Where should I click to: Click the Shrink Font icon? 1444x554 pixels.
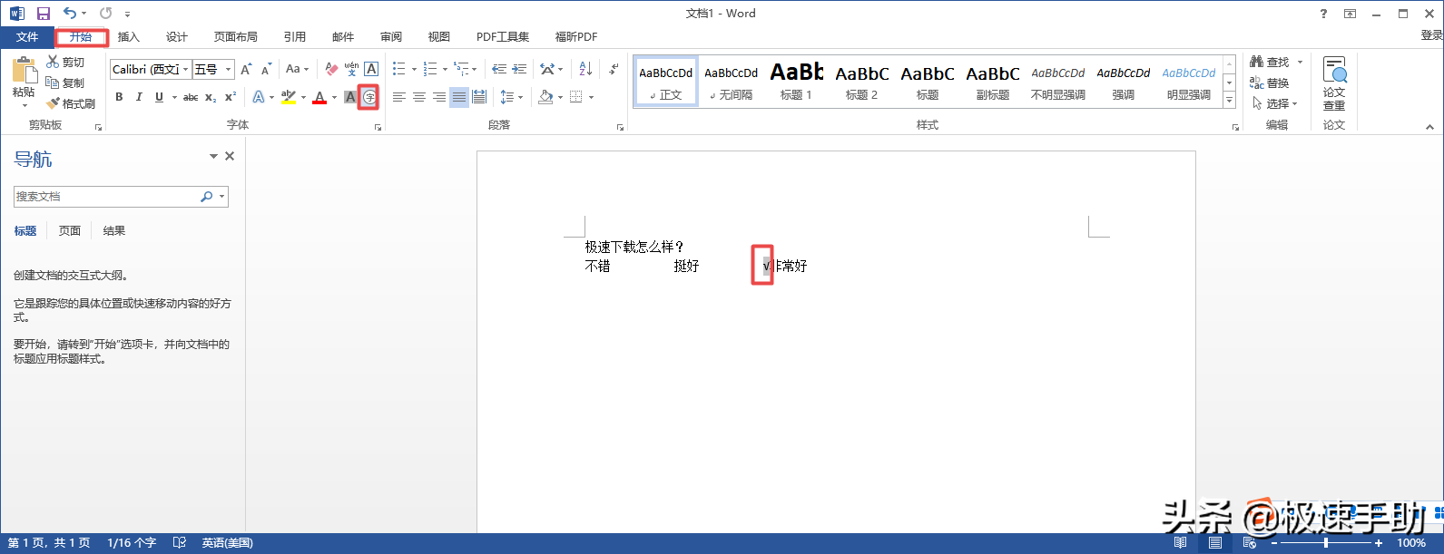click(x=266, y=69)
